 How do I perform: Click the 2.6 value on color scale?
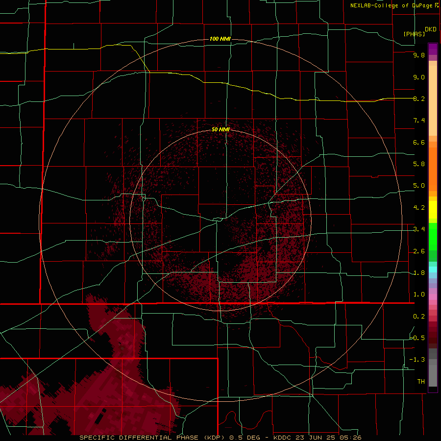click(x=419, y=251)
